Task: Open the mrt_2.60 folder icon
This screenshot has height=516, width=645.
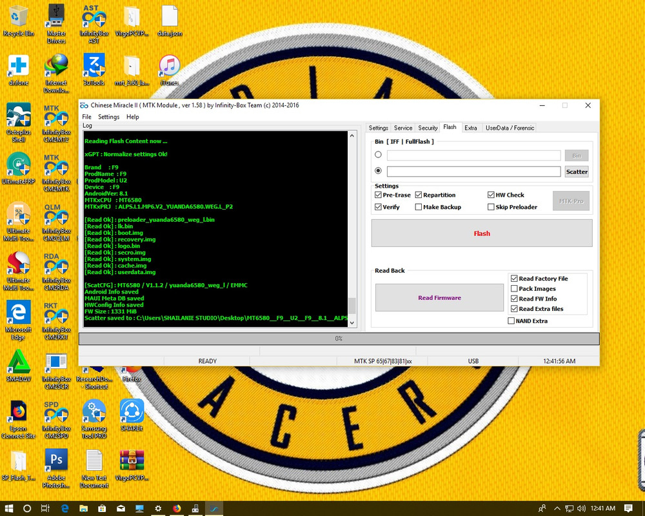Action: click(x=132, y=70)
